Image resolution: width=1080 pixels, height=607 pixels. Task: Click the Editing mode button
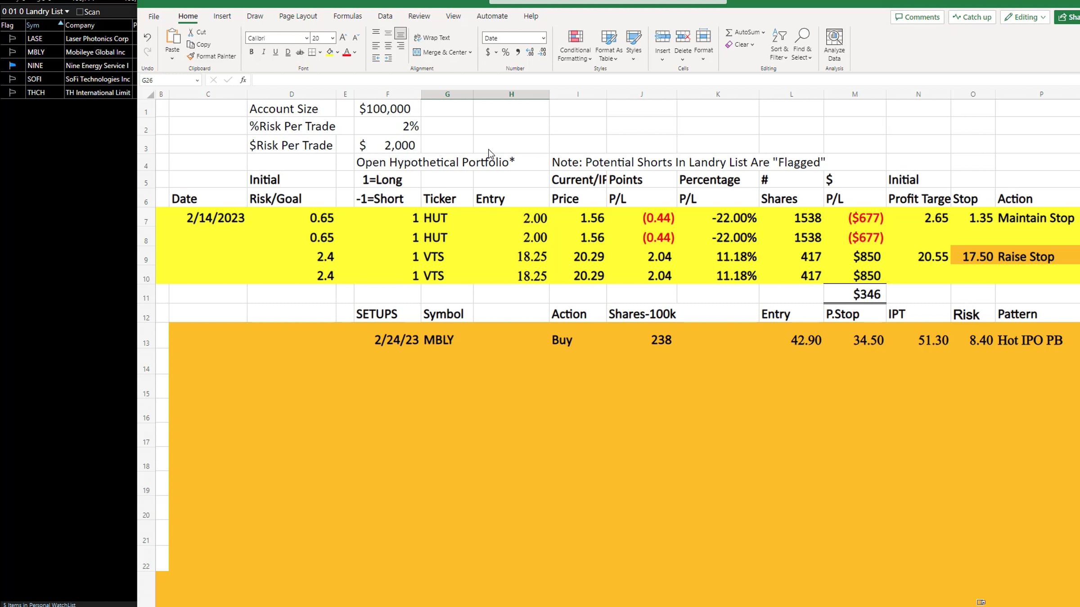pyautogui.click(x=1025, y=17)
